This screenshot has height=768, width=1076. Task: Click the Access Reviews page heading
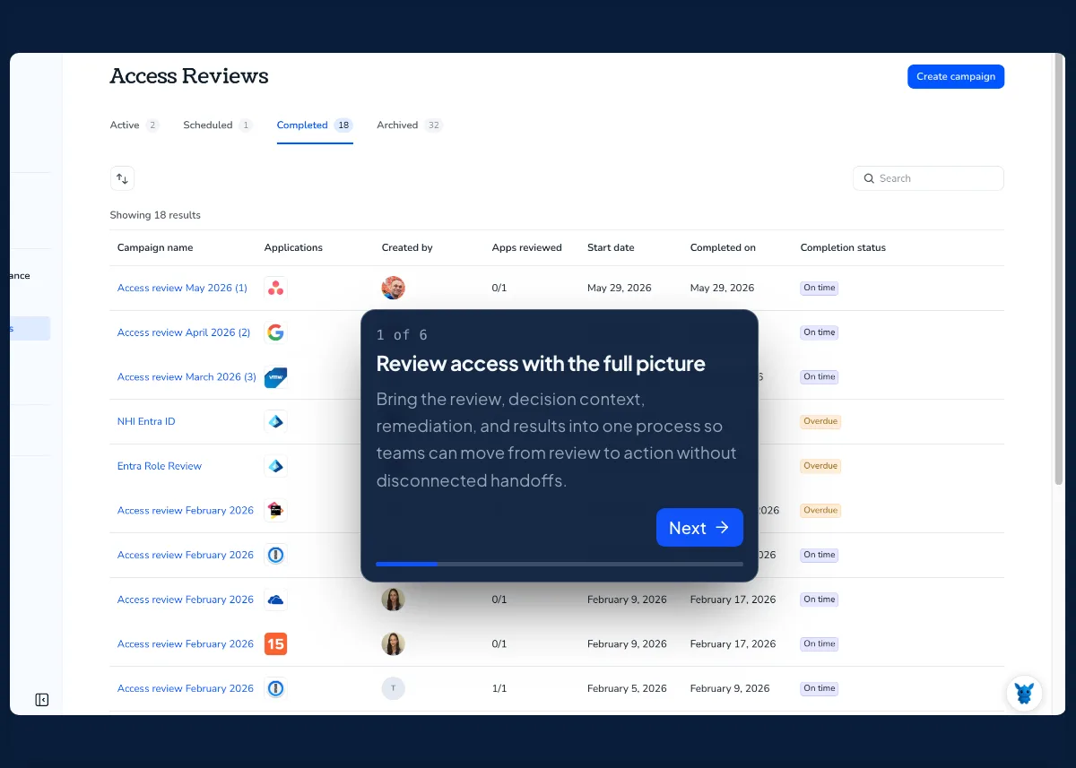189,76
